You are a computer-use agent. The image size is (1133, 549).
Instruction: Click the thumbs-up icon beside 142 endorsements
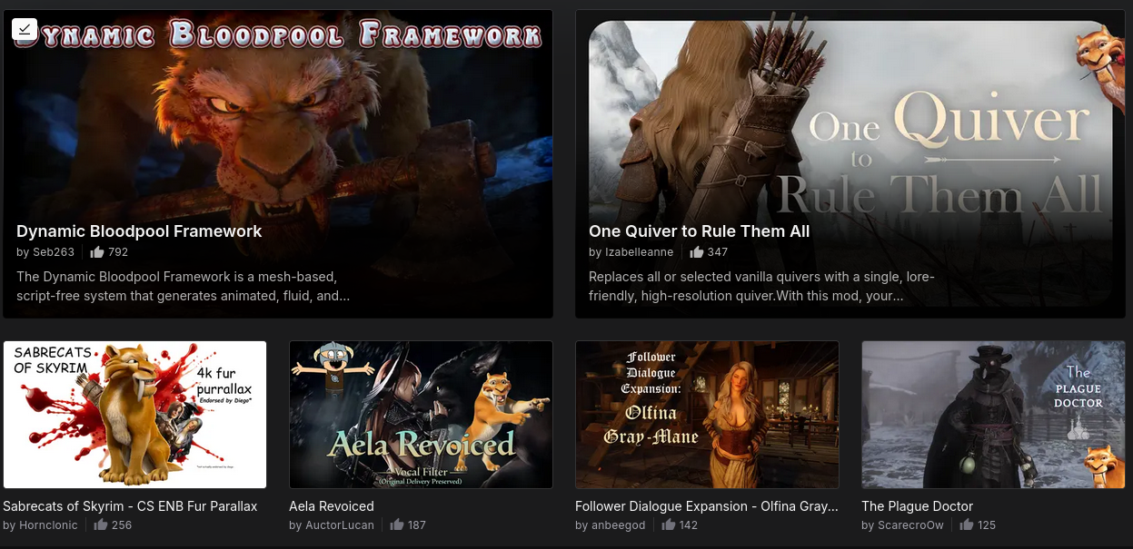(x=668, y=524)
